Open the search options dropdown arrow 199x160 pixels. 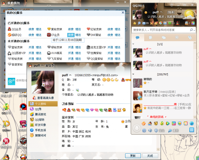tap(194, 30)
